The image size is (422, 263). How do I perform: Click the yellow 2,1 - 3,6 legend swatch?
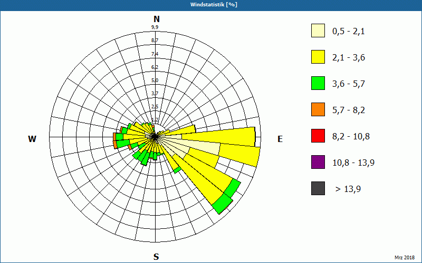pos(318,57)
